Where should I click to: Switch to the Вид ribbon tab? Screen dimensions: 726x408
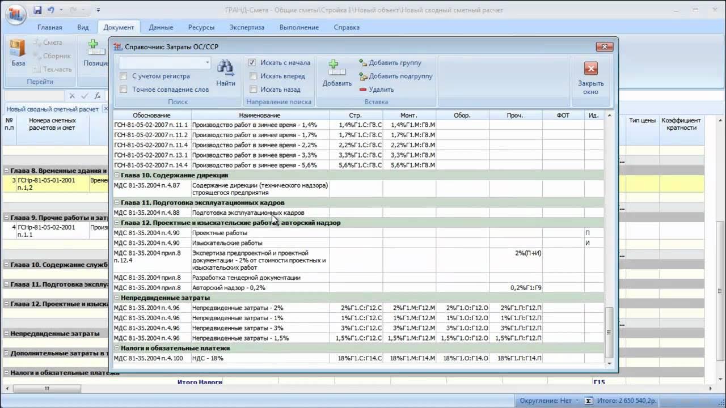(83, 27)
